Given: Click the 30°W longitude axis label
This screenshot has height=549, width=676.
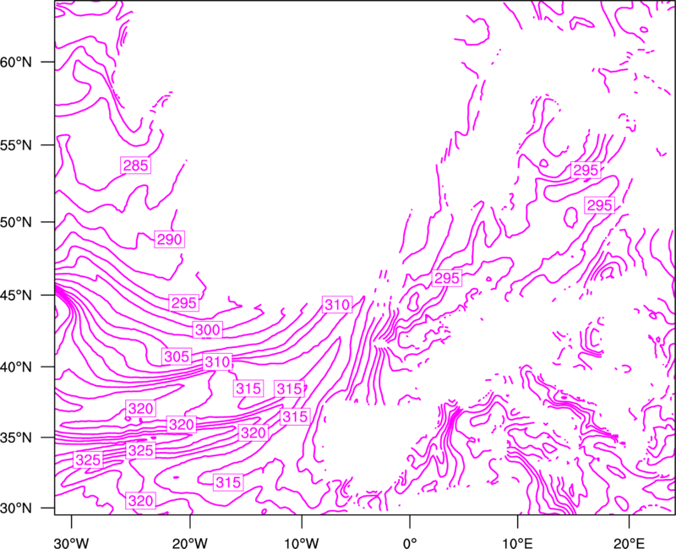Looking at the screenshot, I should [x=72, y=543].
